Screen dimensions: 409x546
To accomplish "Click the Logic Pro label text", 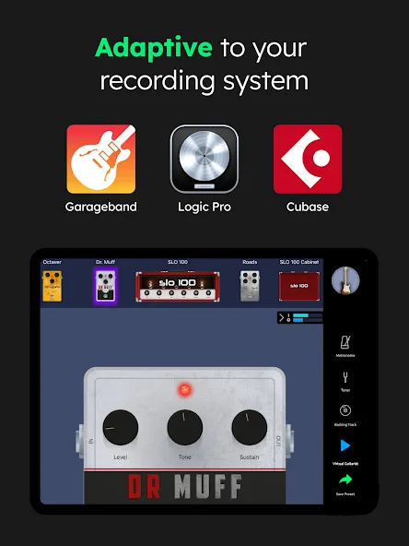I will click(x=204, y=208).
